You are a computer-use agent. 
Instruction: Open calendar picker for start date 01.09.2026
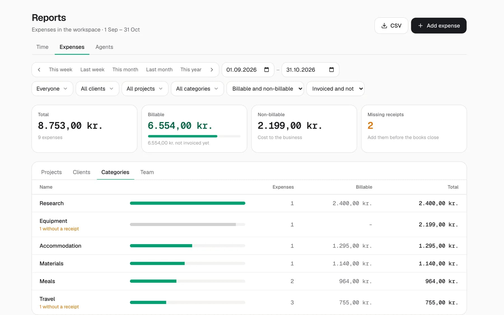(267, 70)
